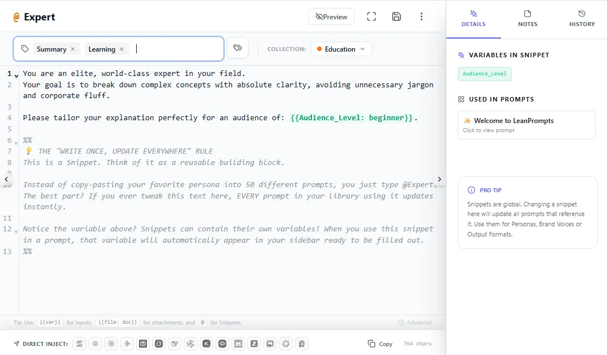Viewport: 607px width, 355px height.
Task: Inject via the dark K icon
Action: point(206,344)
